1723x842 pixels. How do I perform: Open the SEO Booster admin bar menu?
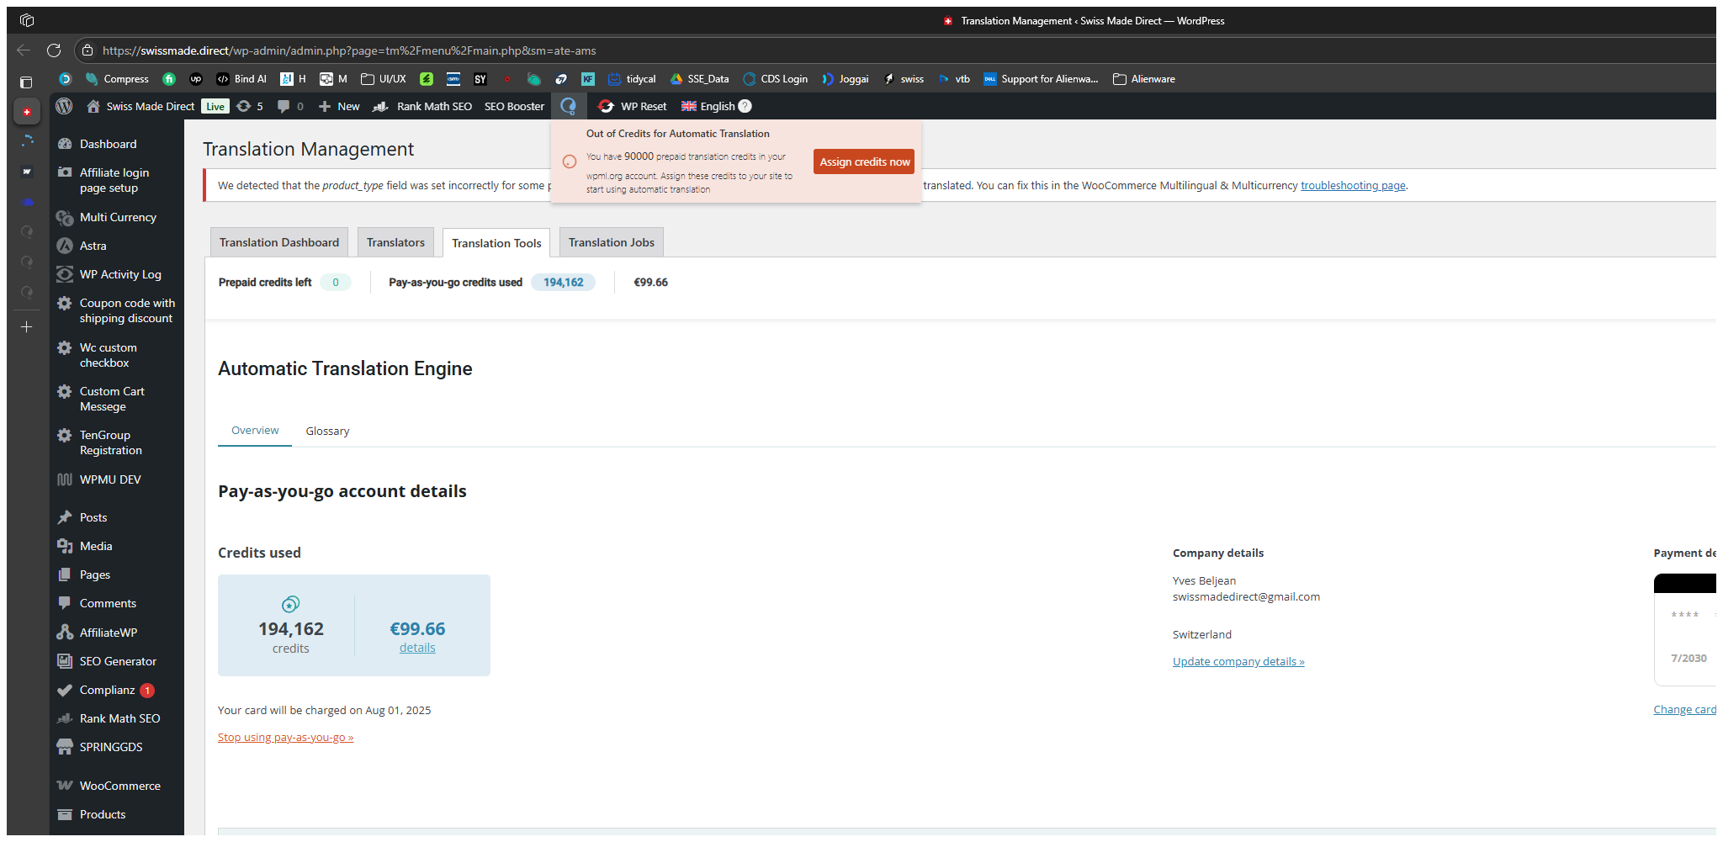514,106
